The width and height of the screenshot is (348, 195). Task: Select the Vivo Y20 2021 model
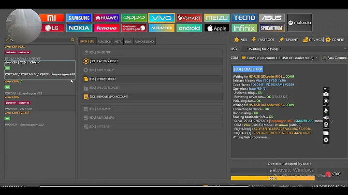point(40,53)
